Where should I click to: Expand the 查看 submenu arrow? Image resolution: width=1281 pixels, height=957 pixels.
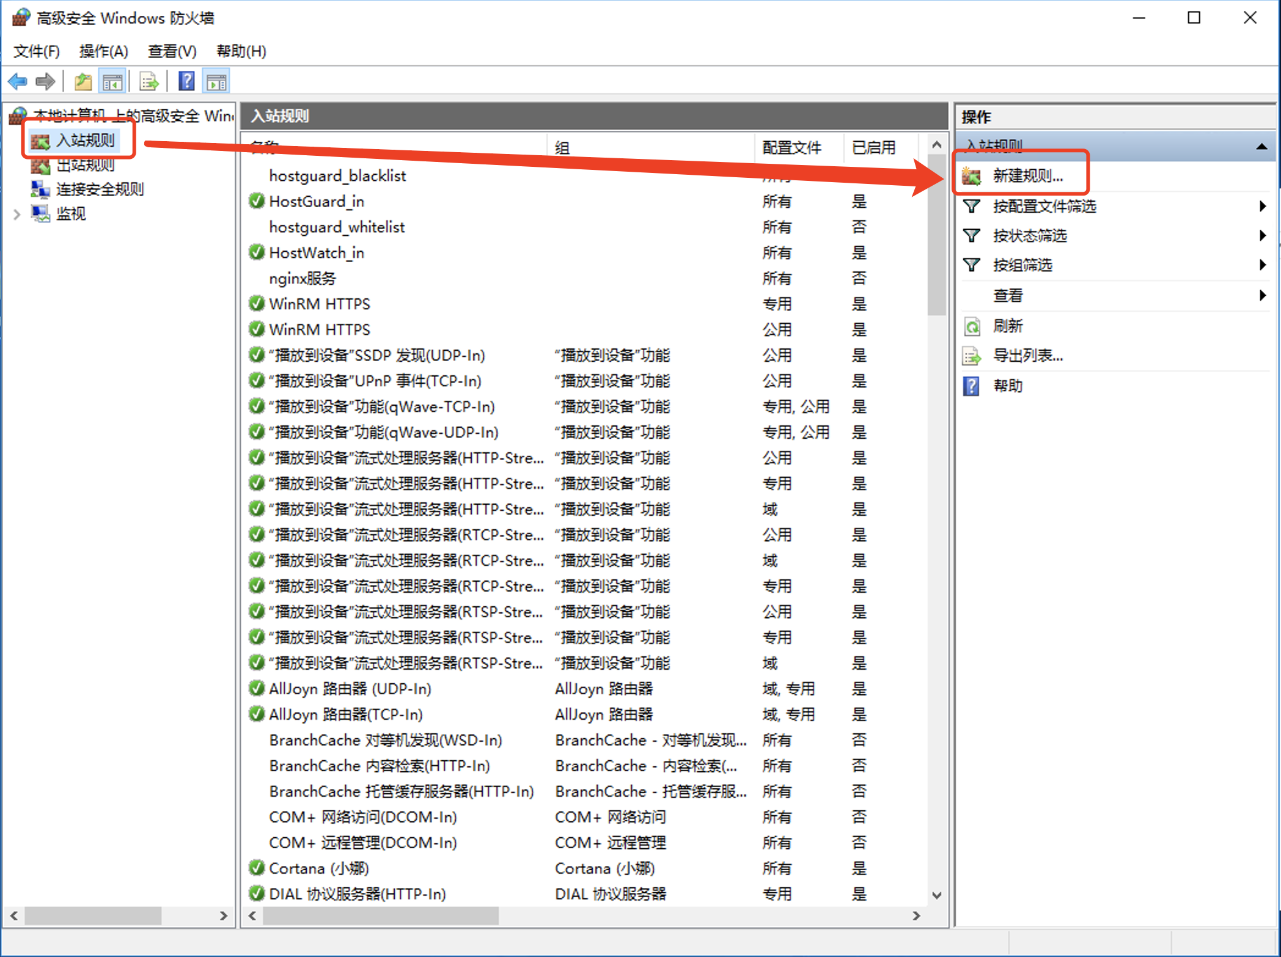[1263, 296]
